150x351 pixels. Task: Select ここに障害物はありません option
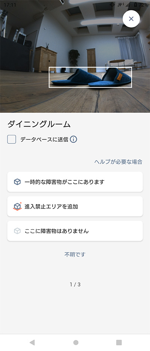(x=75, y=231)
